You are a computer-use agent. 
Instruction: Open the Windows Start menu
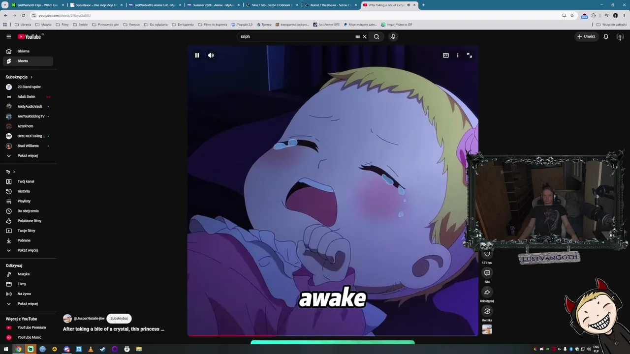click(x=6, y=349)
